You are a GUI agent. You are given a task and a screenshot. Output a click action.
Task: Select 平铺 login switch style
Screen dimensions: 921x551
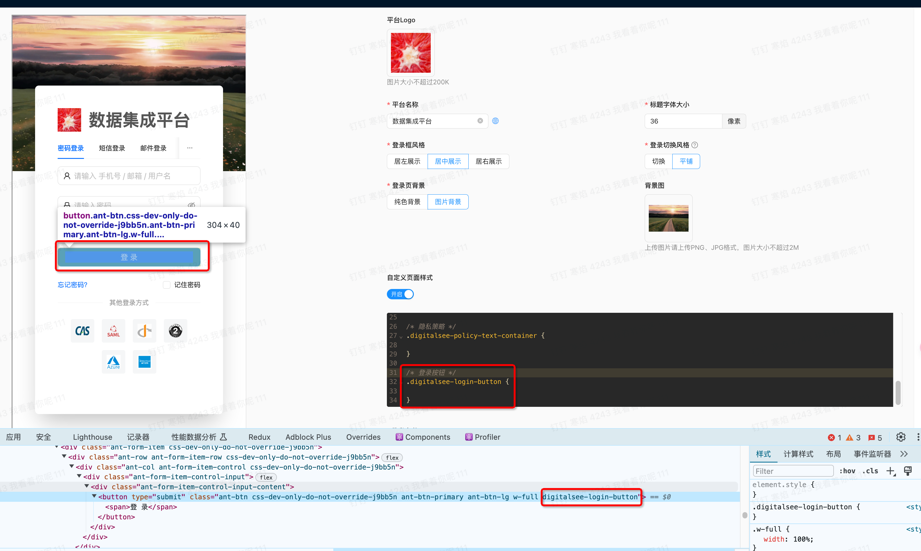point(686,161)
